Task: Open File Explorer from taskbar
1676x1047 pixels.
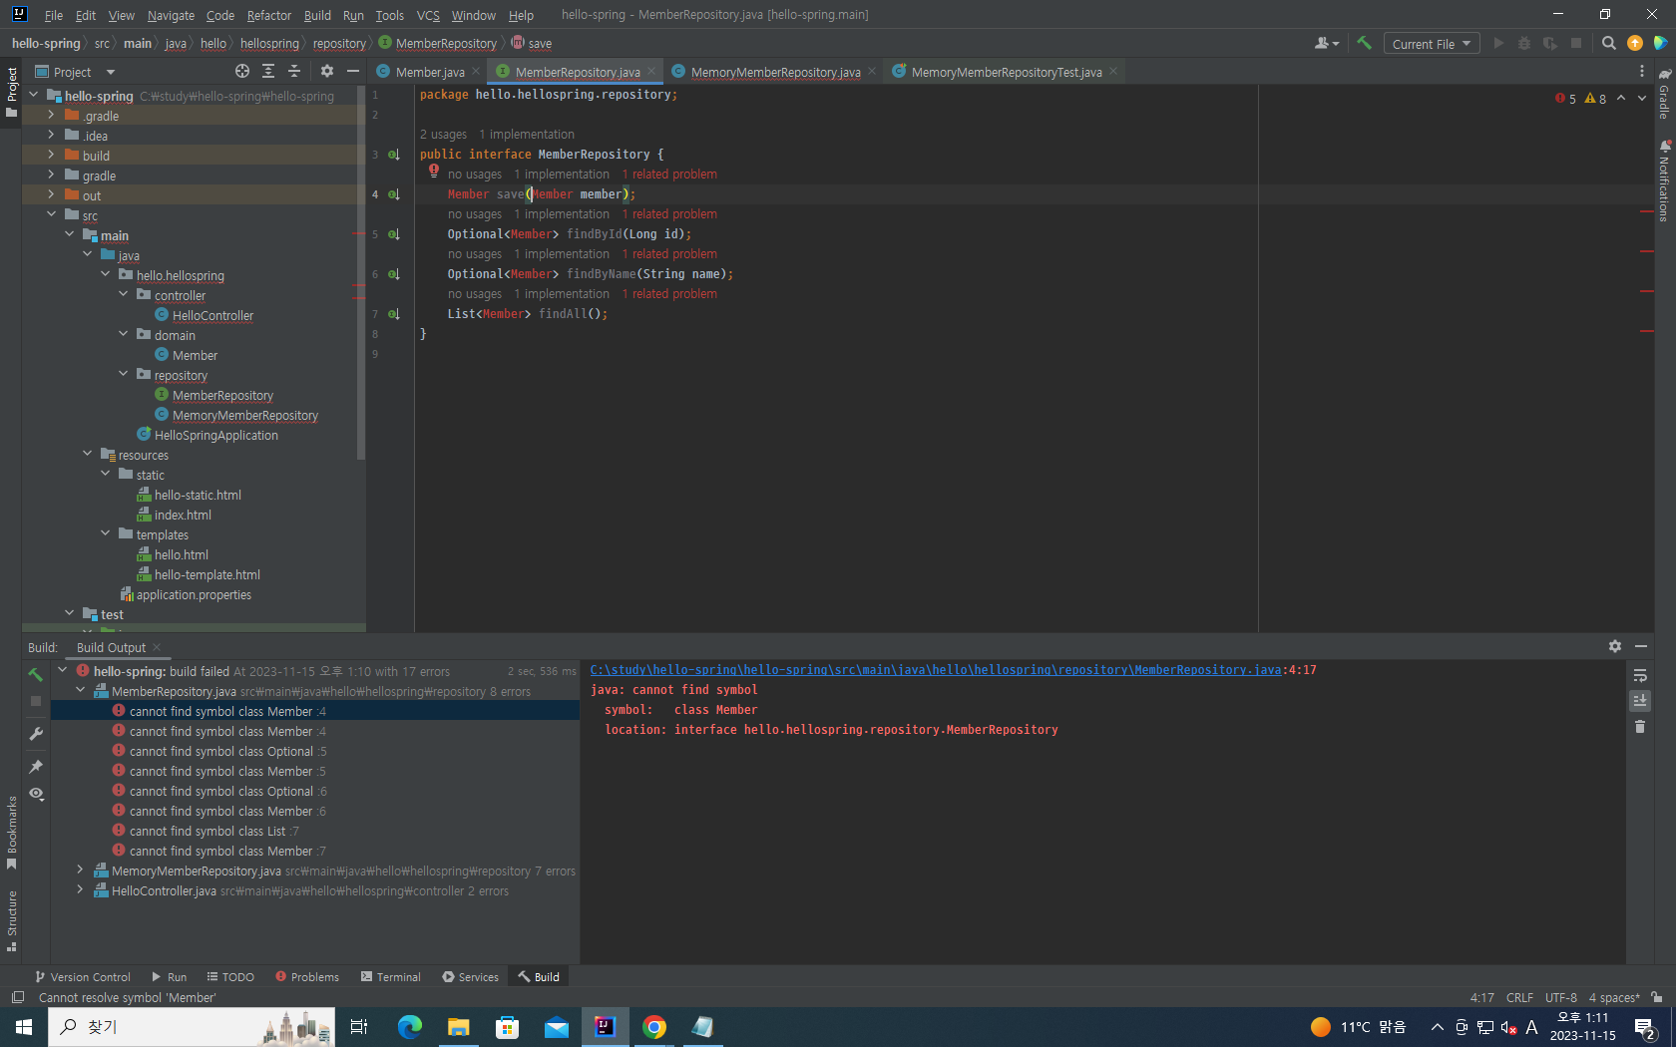Action: tap(459, 1027)
